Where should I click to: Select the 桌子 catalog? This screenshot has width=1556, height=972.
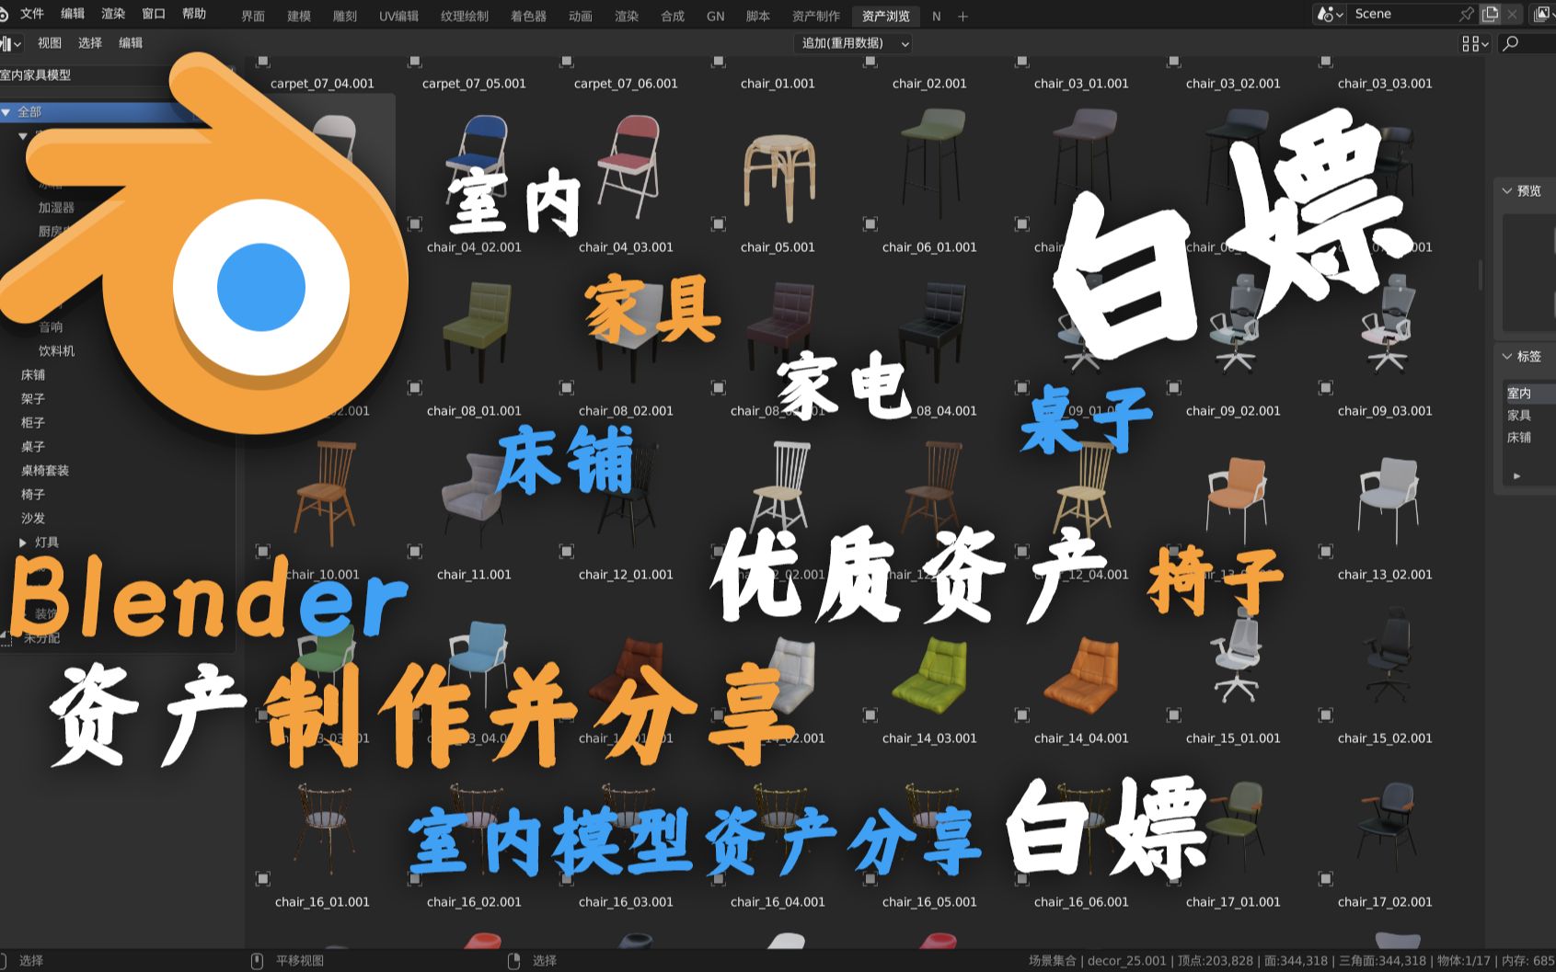(33, 447)
